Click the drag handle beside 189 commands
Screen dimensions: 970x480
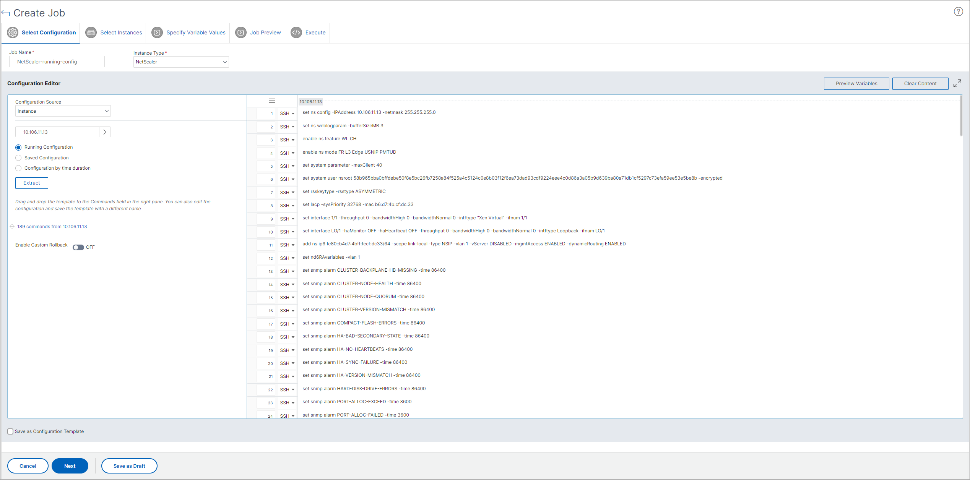click(12, 227)
